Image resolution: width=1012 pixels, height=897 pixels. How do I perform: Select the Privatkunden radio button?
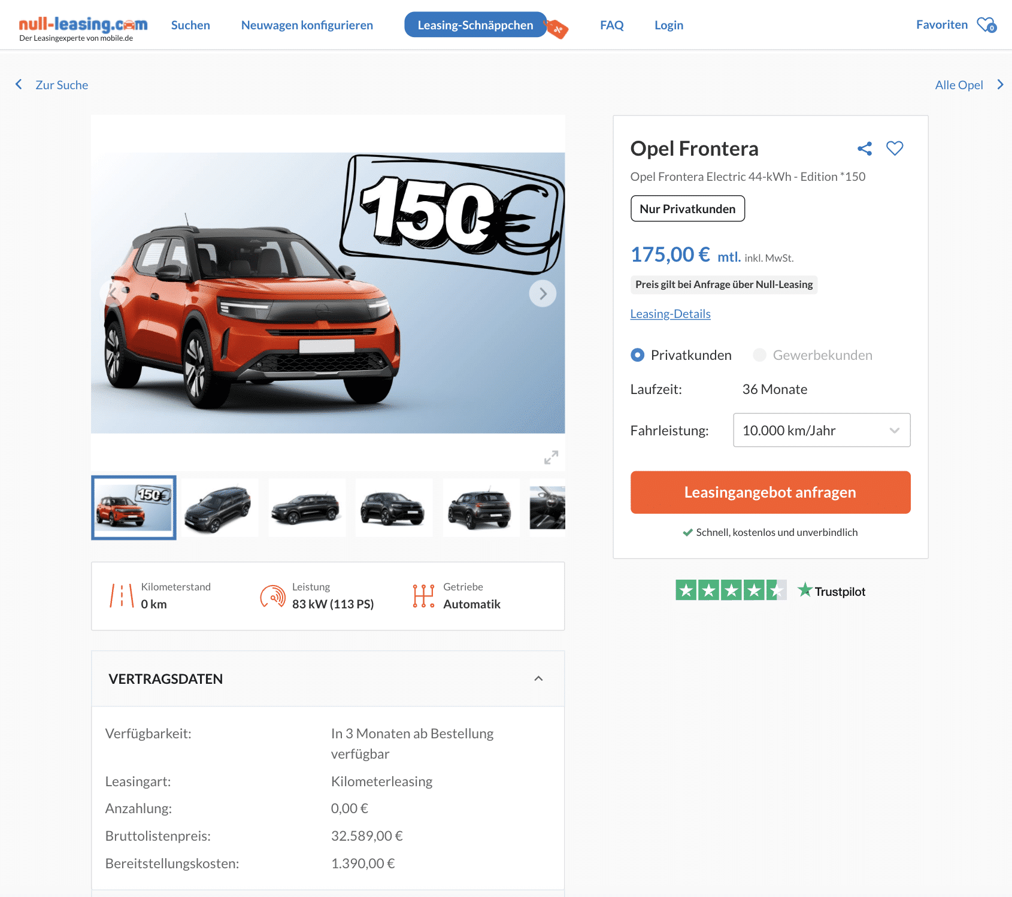point(638,355)
